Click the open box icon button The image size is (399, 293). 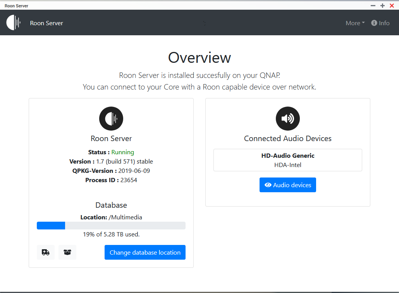click(x=67, y=252)
